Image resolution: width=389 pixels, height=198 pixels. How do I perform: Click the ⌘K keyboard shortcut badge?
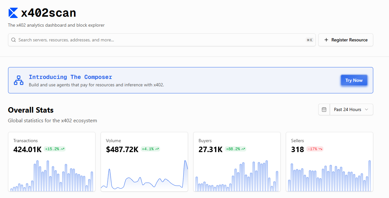pos(310,40)
